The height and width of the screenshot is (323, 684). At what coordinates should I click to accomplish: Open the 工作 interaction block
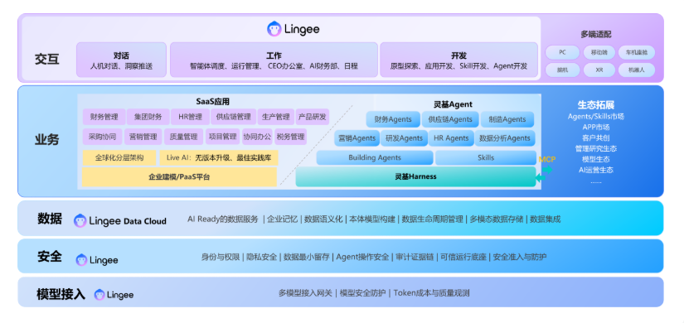[x=274, y=60]
